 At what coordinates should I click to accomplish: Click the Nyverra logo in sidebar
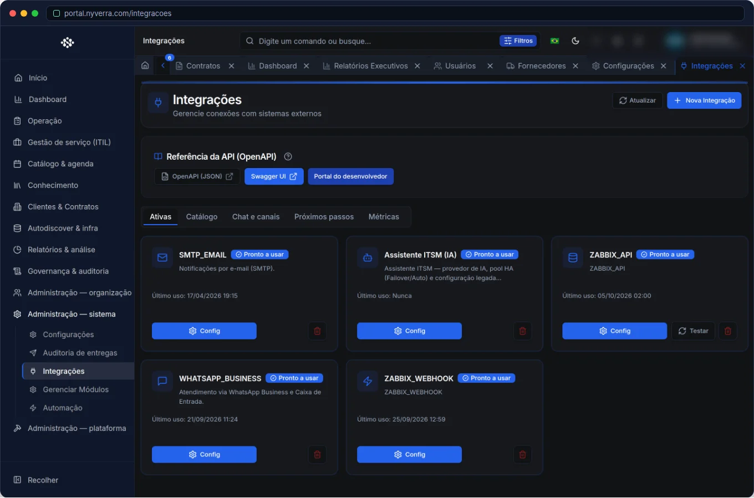point(67,42)
